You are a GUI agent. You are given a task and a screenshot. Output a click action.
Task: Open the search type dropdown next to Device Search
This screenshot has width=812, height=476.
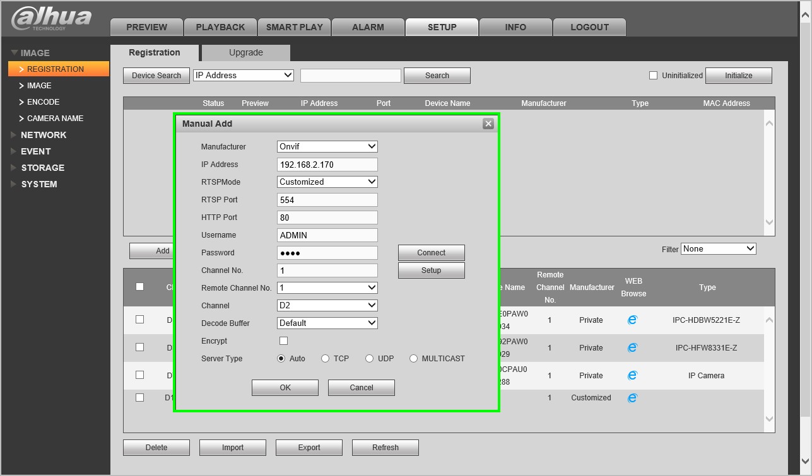click(244, 75)
